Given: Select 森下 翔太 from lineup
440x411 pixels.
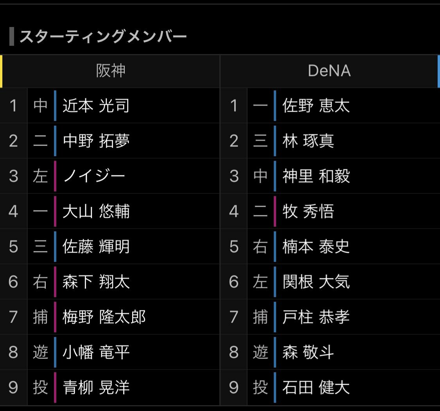Looking at the screenshot, I should pyautogui.click(x=96, y=282).
